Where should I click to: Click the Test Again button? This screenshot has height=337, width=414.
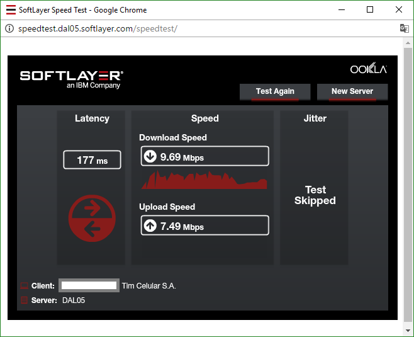275,91
